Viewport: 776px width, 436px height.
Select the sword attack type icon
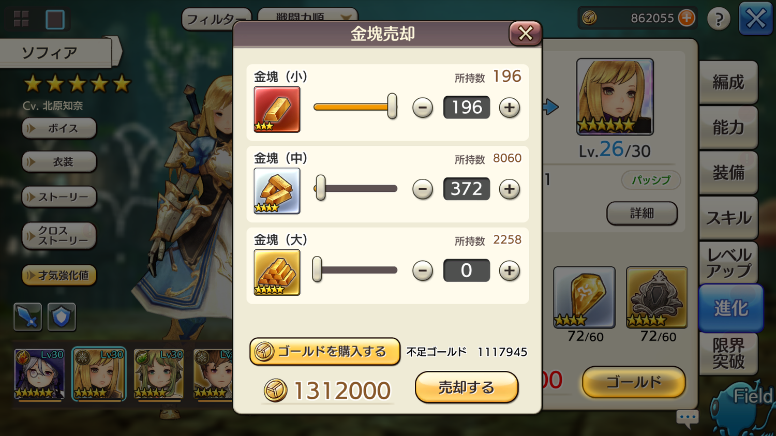tap(27, 317)
